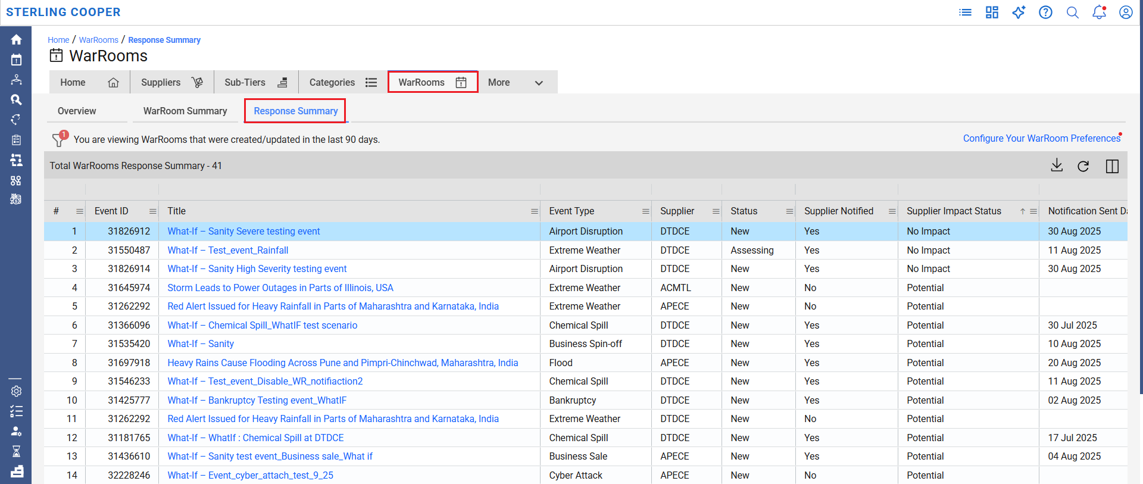1143x484 pixels.
Task: Open the AI sparkle assistant icon
Action: point(1019,13)
